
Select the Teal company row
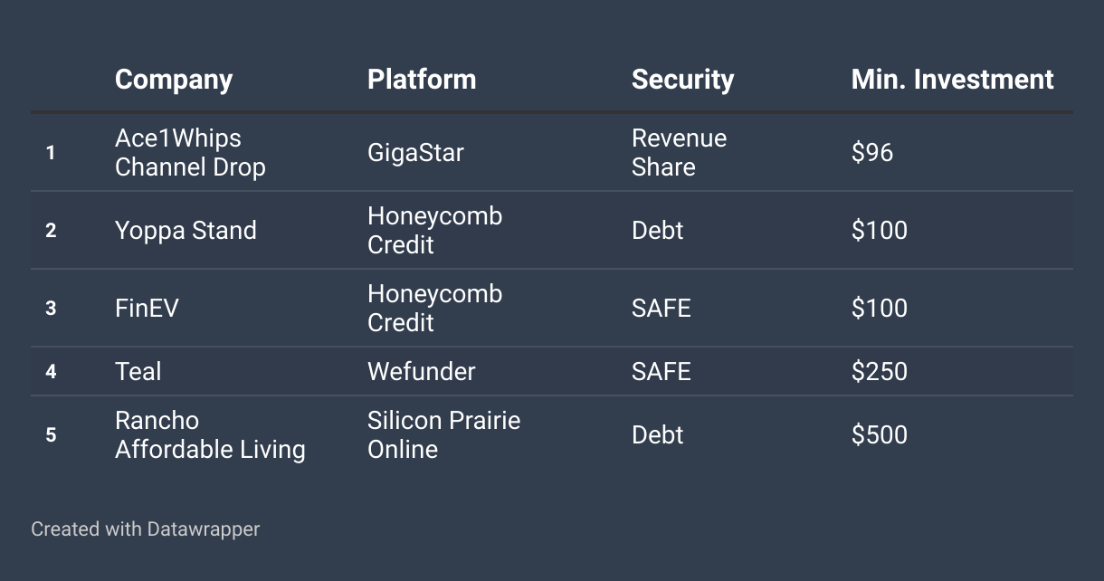point(552,371)
